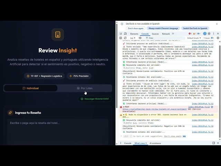This screenshot has height=166, width=221.
Task: Click the orange warning count badge
Action: [194, 34]
